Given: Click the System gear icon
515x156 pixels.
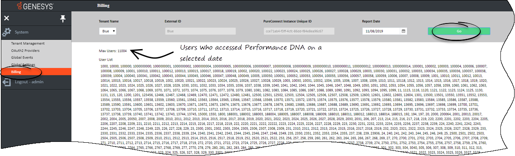Looking at the screenshot, I should coord(6,32).
